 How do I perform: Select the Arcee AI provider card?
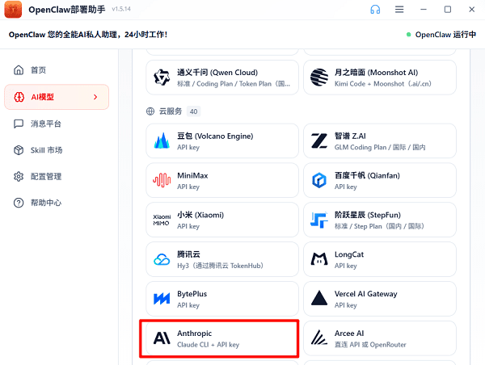click(x=380, y=338)
